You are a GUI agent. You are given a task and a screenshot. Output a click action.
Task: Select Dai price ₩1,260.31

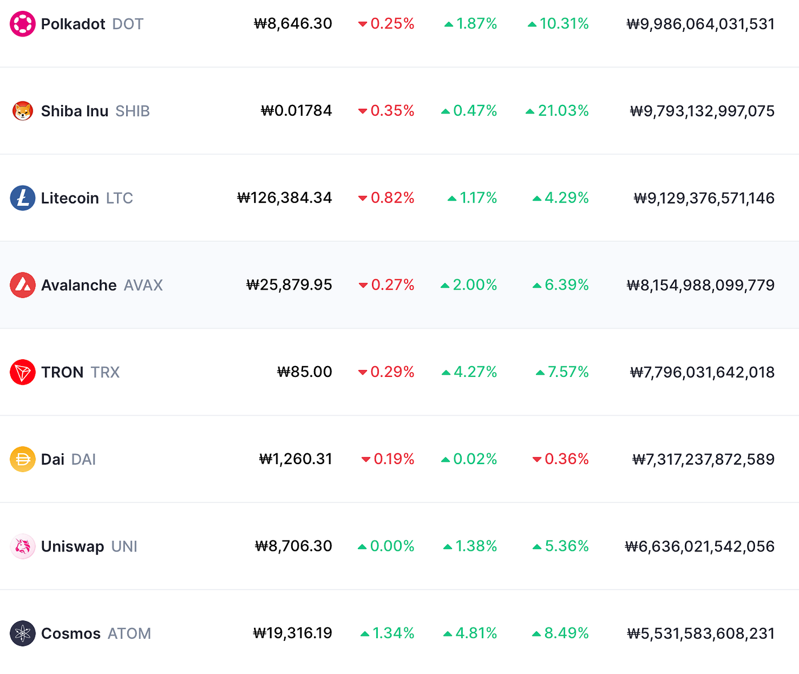click(296, 458)
